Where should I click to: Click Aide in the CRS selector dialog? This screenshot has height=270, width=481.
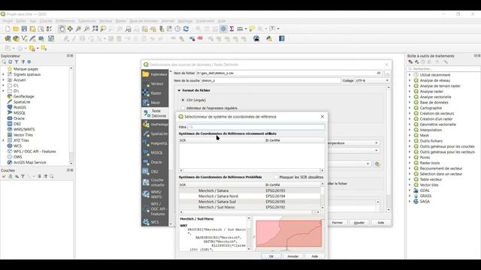(315, 256)
